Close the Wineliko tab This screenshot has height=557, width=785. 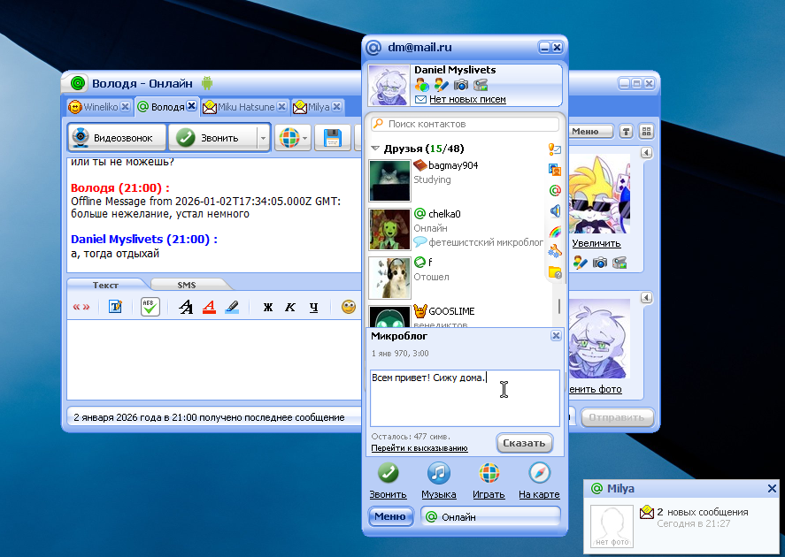tap(125, 106)
